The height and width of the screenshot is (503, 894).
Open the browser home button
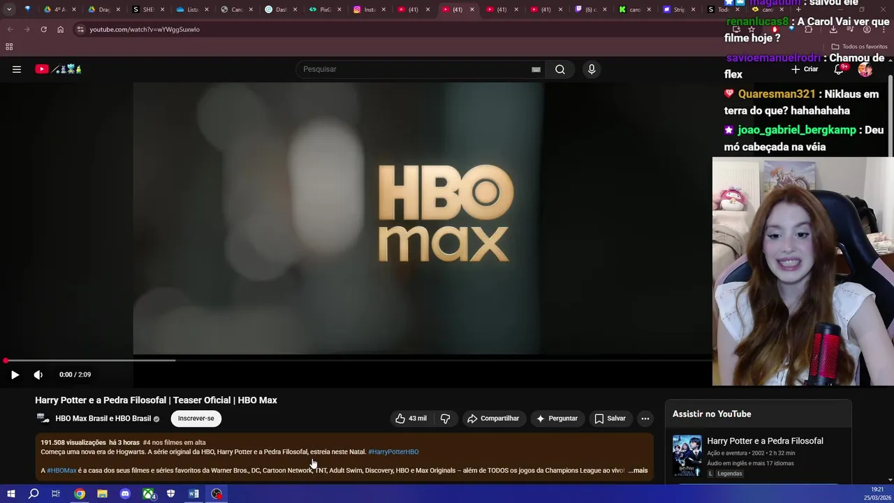pos(60,29)
